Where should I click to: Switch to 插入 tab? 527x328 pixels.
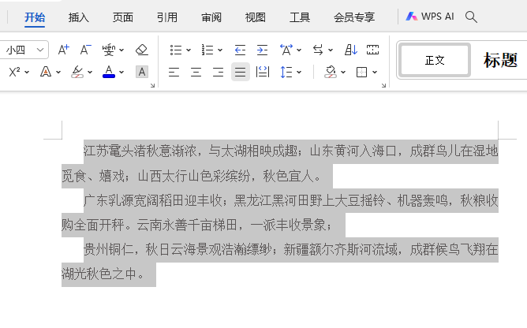pos(79,17)
